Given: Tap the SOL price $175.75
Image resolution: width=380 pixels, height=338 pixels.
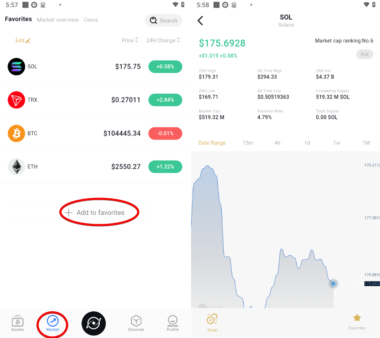Looking at the screenshot, I should point(128,67).
